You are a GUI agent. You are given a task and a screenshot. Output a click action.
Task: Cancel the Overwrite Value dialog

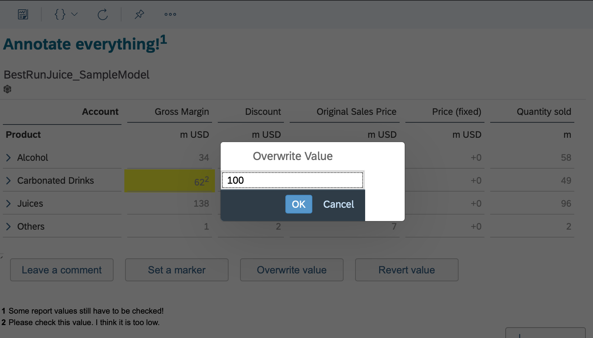(x=339, y=204)
